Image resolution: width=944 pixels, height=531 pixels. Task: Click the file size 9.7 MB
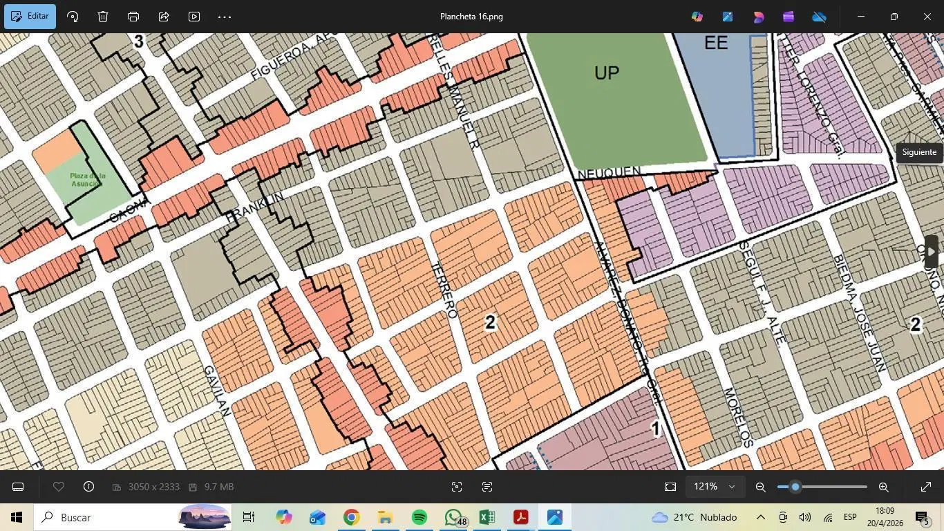(x=218, y=487)
